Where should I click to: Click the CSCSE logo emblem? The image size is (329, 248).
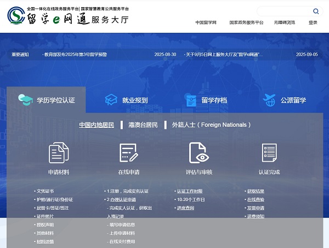(16, 15)
